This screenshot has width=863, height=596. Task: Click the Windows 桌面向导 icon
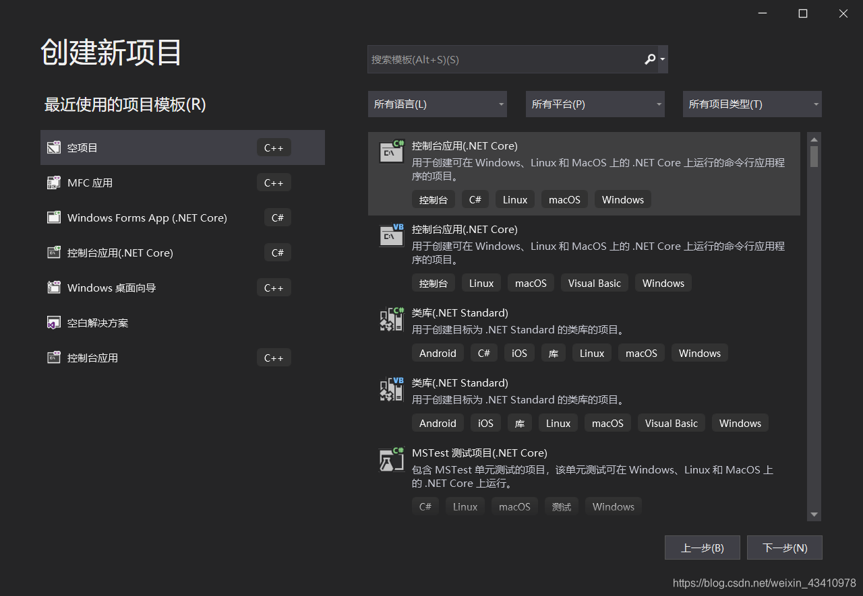(54, 288)
